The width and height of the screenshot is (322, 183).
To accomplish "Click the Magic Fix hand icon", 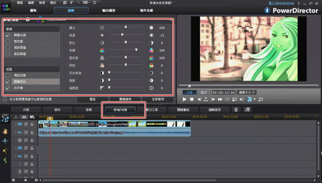I will pos(5,131).
